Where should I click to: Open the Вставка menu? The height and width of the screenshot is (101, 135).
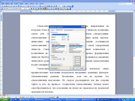[x=16, y=4]
